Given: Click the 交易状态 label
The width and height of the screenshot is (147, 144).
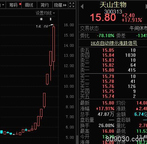Looking at the screenshot, I should [x=89, y=29].
